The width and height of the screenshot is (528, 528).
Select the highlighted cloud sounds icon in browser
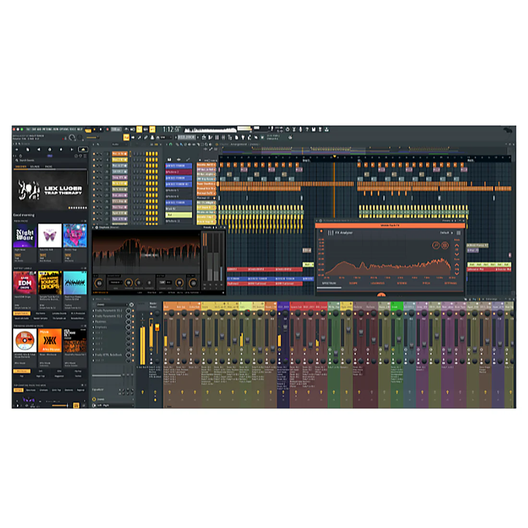83,149
